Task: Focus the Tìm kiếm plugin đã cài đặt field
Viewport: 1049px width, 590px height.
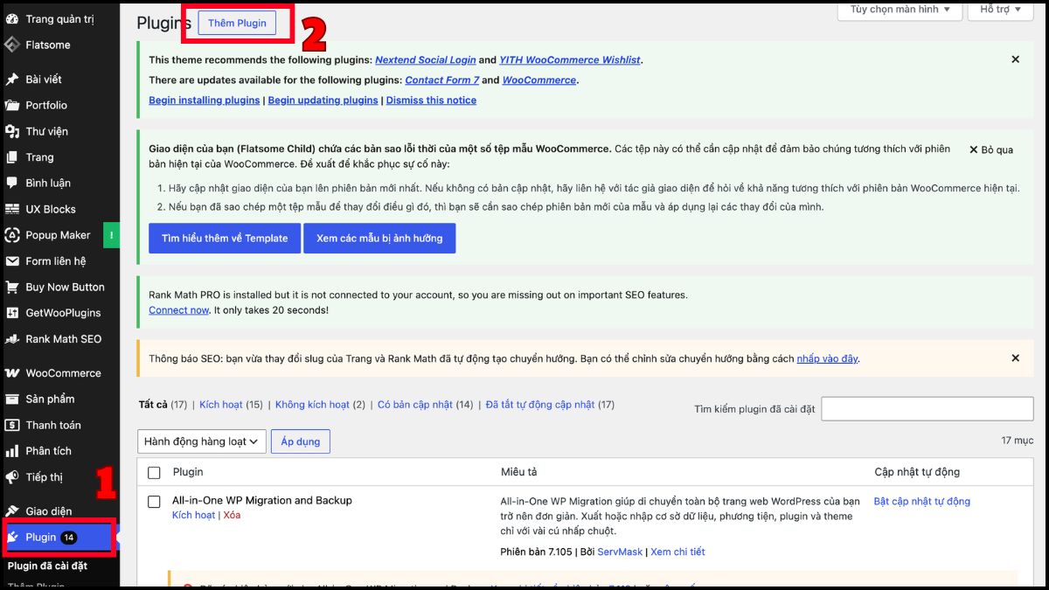Action: point(927,409)
